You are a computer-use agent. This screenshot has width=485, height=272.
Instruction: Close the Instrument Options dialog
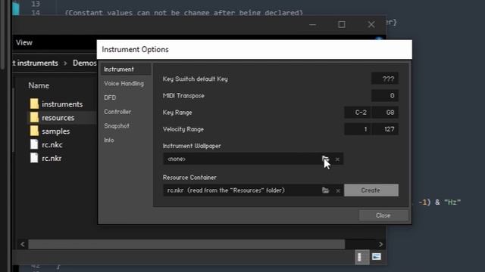tap(383, 215)
